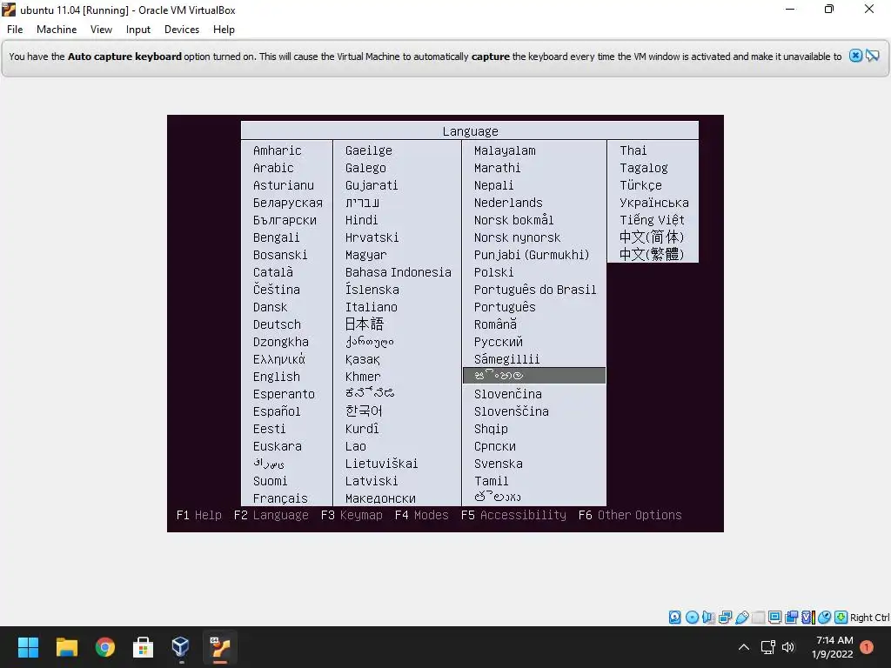
Task: Select Hindi from the language list
Action: pyautogui.click(x=361, y=220)
